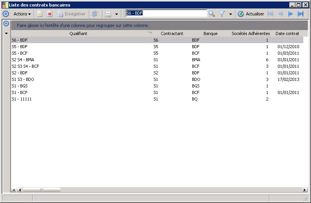Viewport: 311px width, 203px height.
Task: Go to next record arrow
Action: tap(290, 14)
